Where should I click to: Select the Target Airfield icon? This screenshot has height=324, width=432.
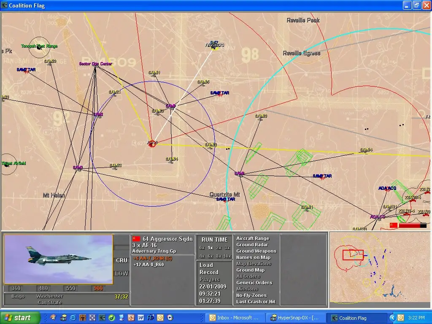(x=6, y=164)
